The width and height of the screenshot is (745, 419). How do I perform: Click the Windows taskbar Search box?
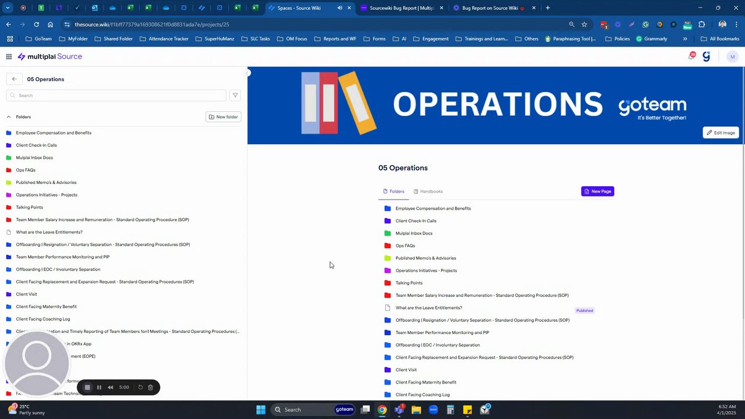pos(313,410)
